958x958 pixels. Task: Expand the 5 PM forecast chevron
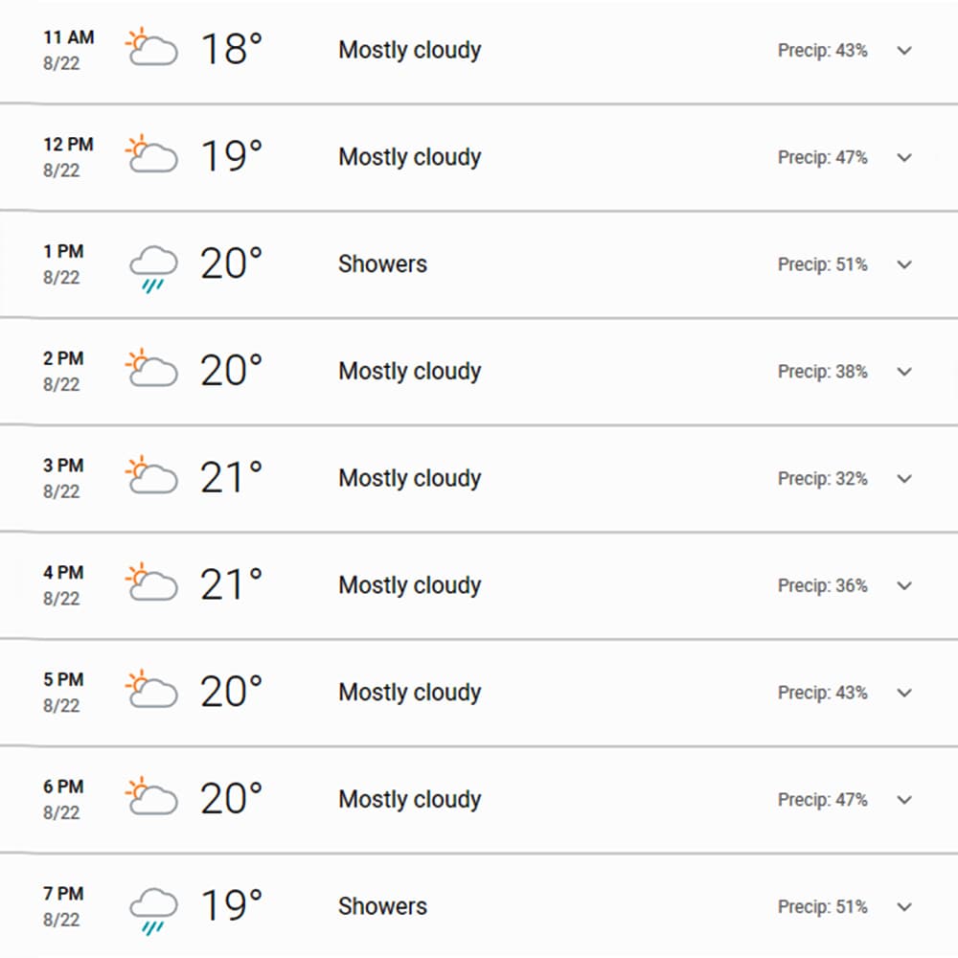point(904,693)
